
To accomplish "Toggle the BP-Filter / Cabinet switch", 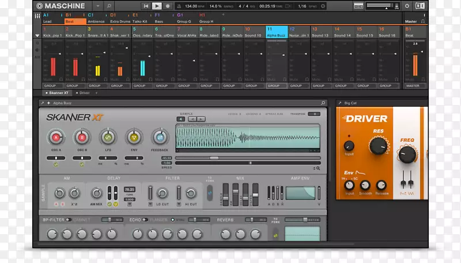I will pos(68,219).
